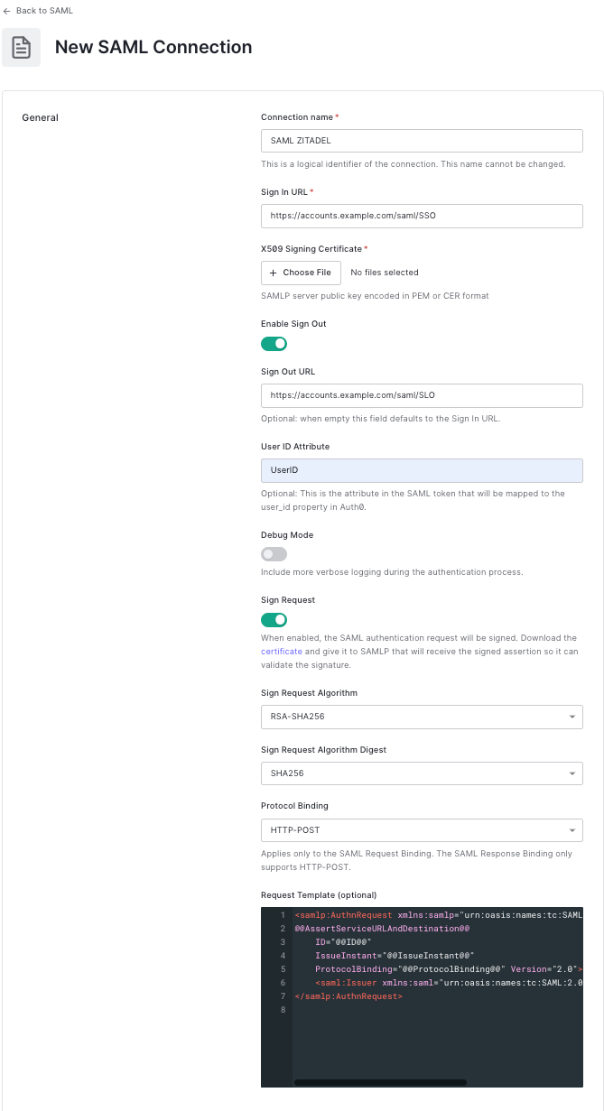Screen dimensions: 604x1111
Task: Open the HTTP-POST Protocol Binding selector
Action: [x=422, y=829]
